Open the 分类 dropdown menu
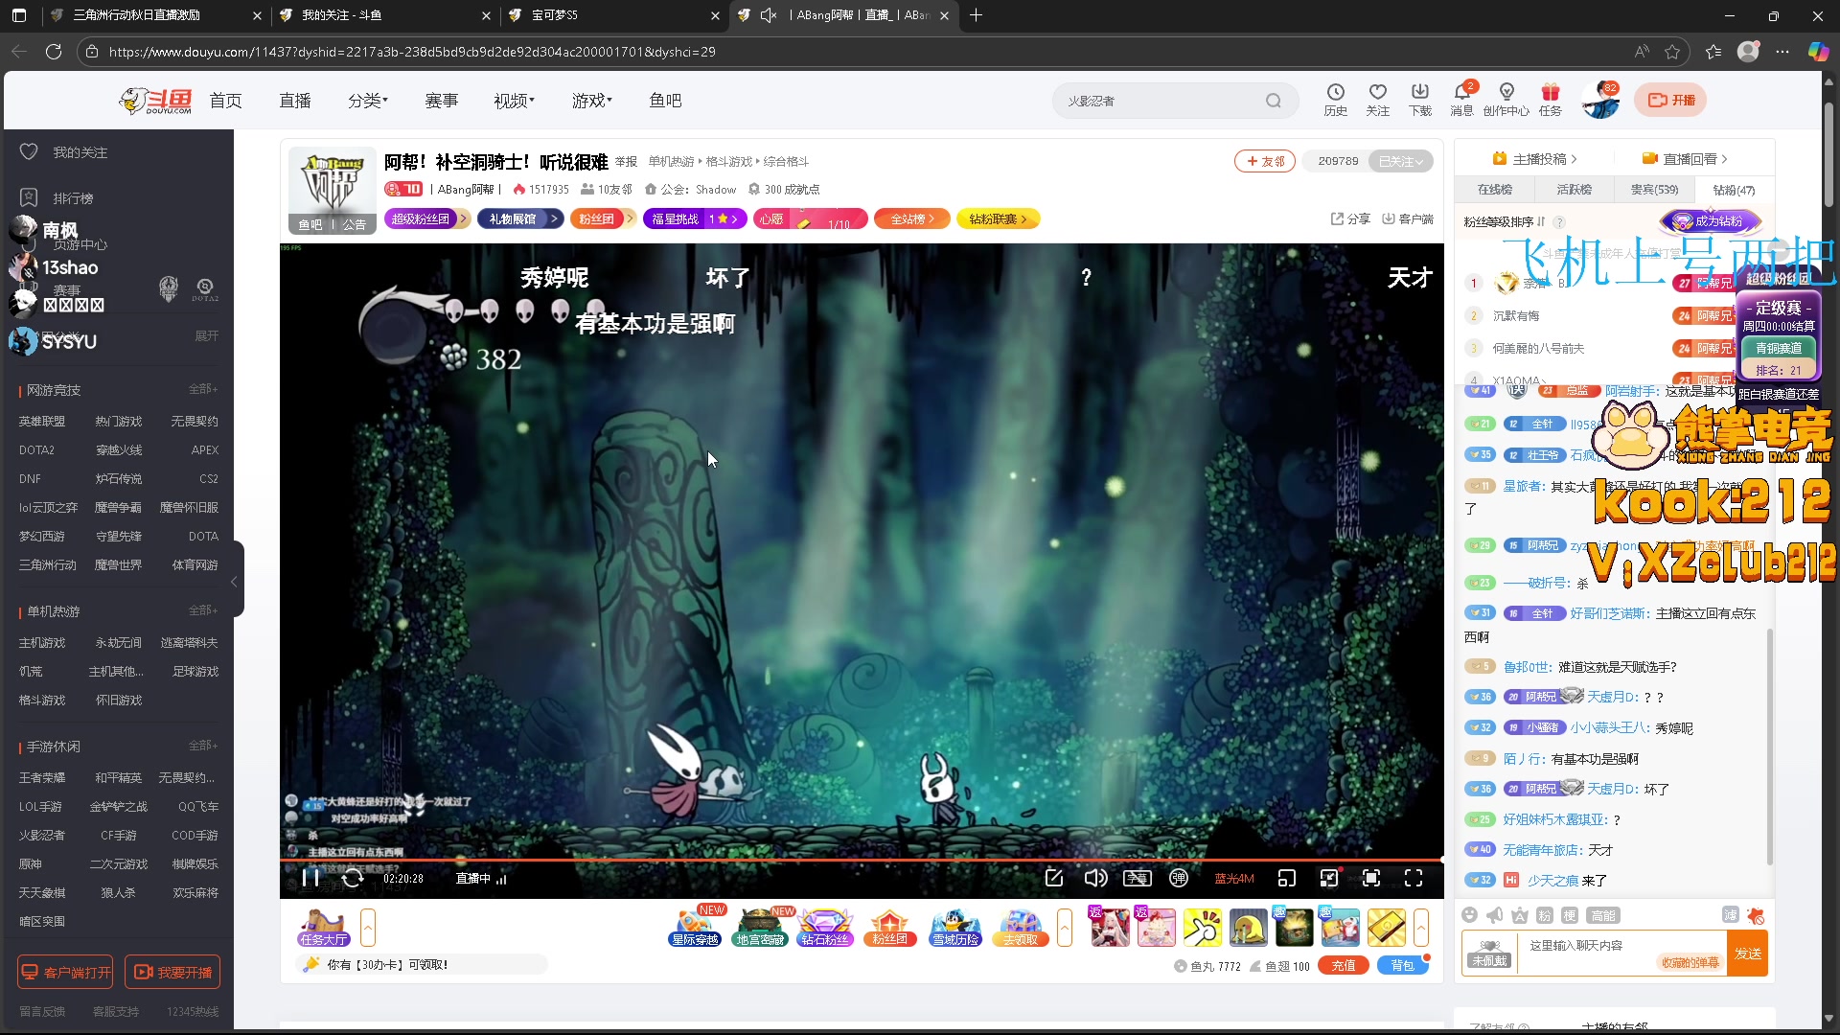 click(x=368, y=101)
